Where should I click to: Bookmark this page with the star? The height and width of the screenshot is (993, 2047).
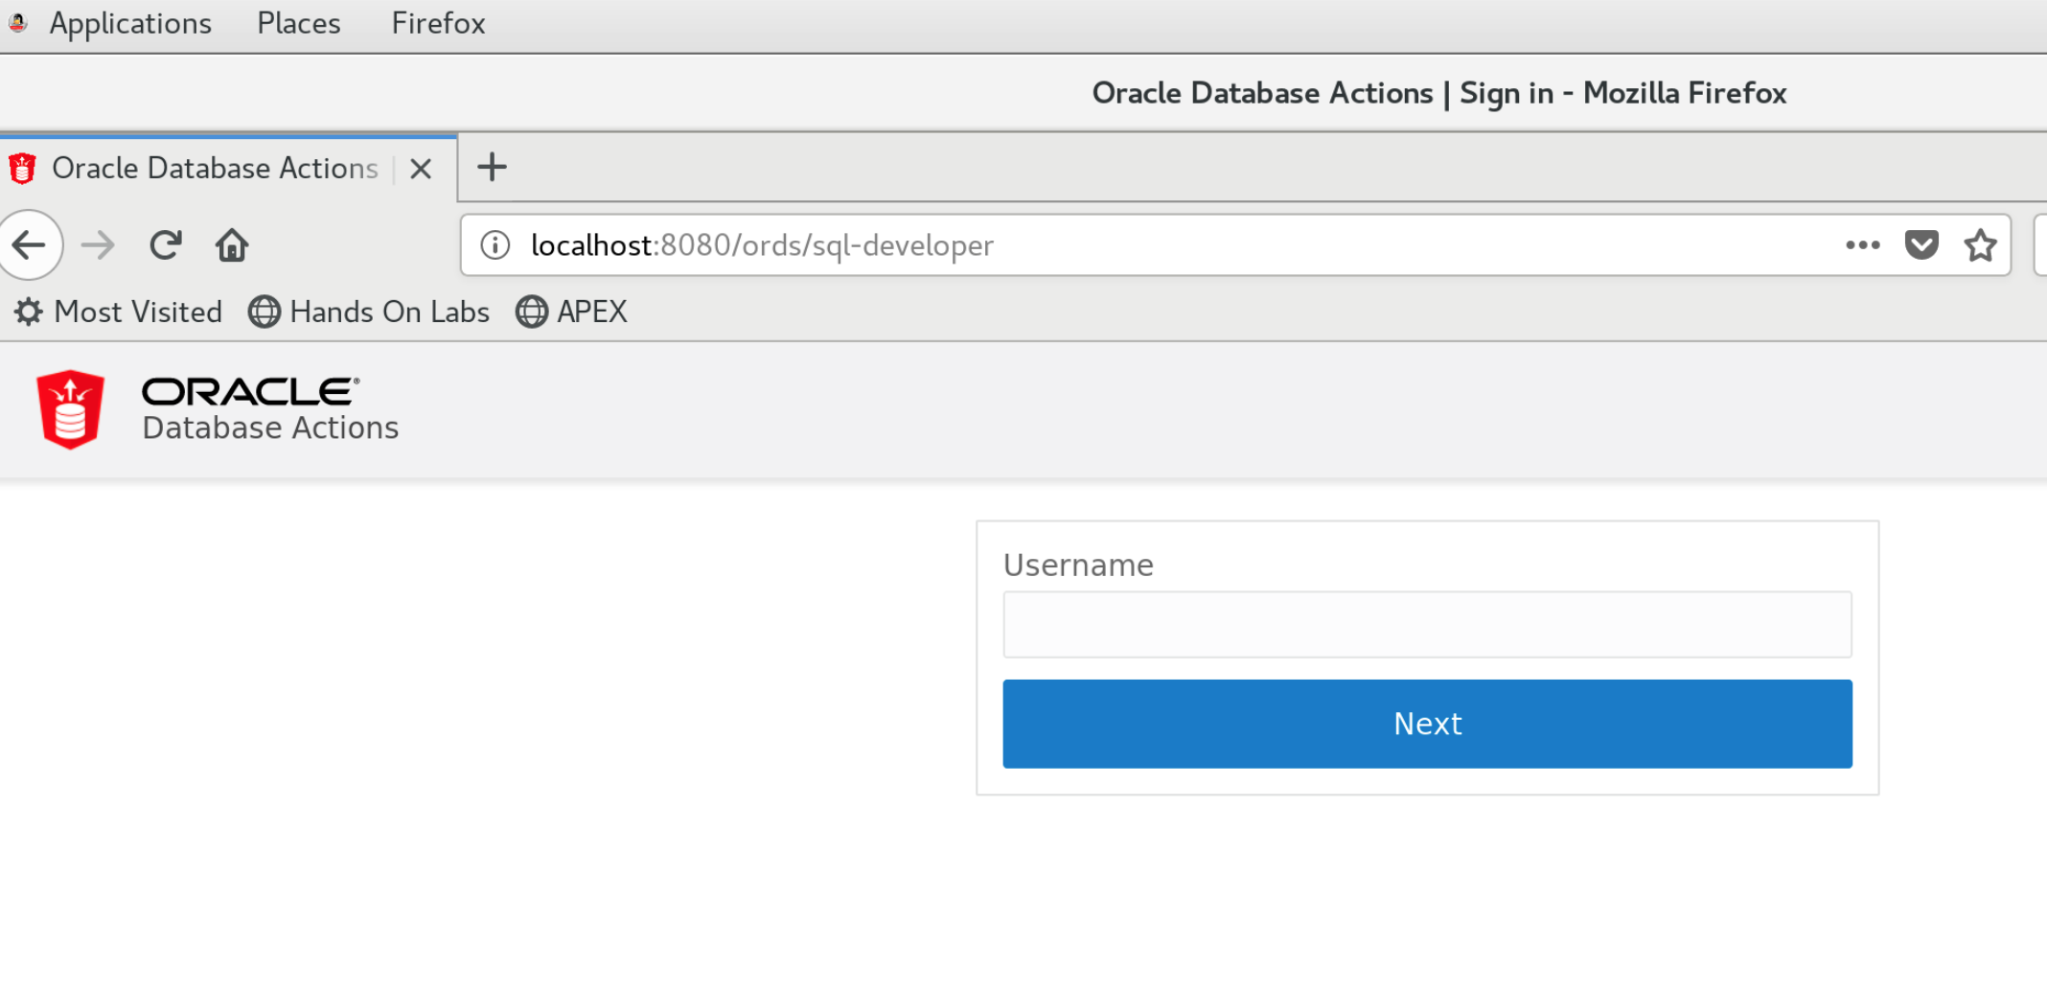(x=1980, y=245)
